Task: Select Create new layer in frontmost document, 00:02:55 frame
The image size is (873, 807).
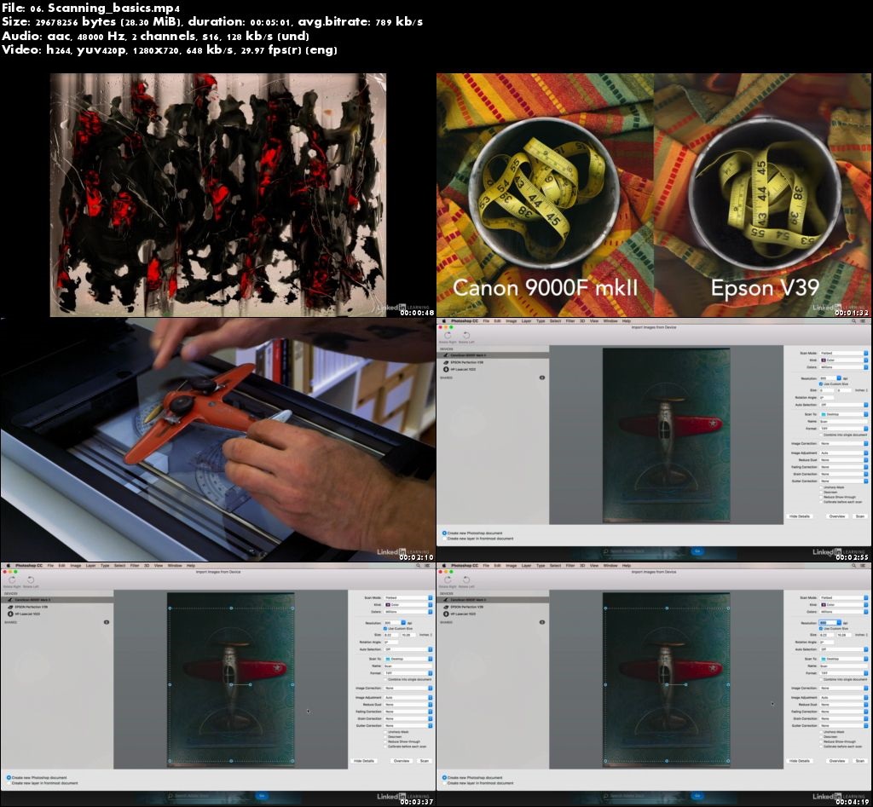Action: point(445,539)
